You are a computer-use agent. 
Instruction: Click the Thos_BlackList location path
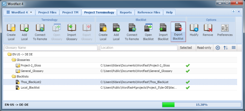pos(134,82)
